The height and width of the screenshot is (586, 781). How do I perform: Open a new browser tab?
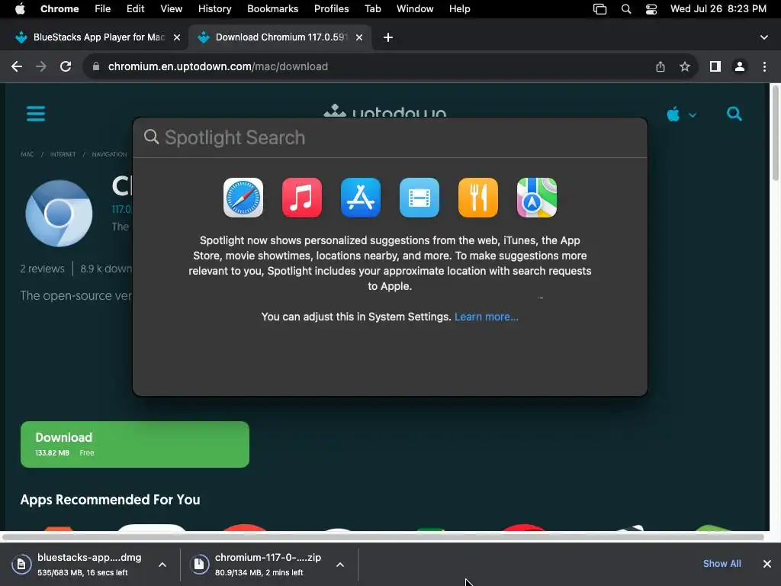click(388, 37)
